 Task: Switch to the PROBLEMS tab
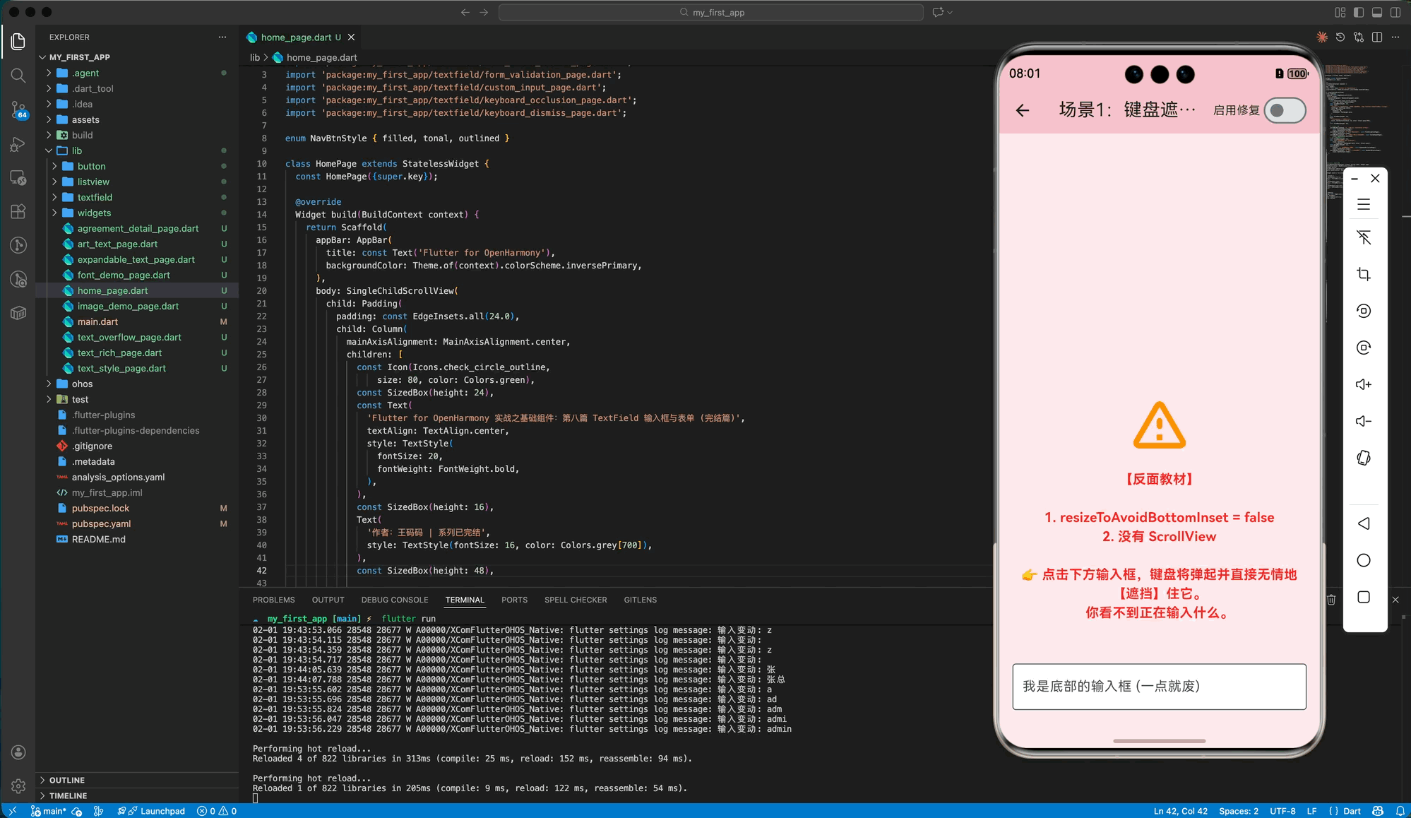tap(273, 600)
